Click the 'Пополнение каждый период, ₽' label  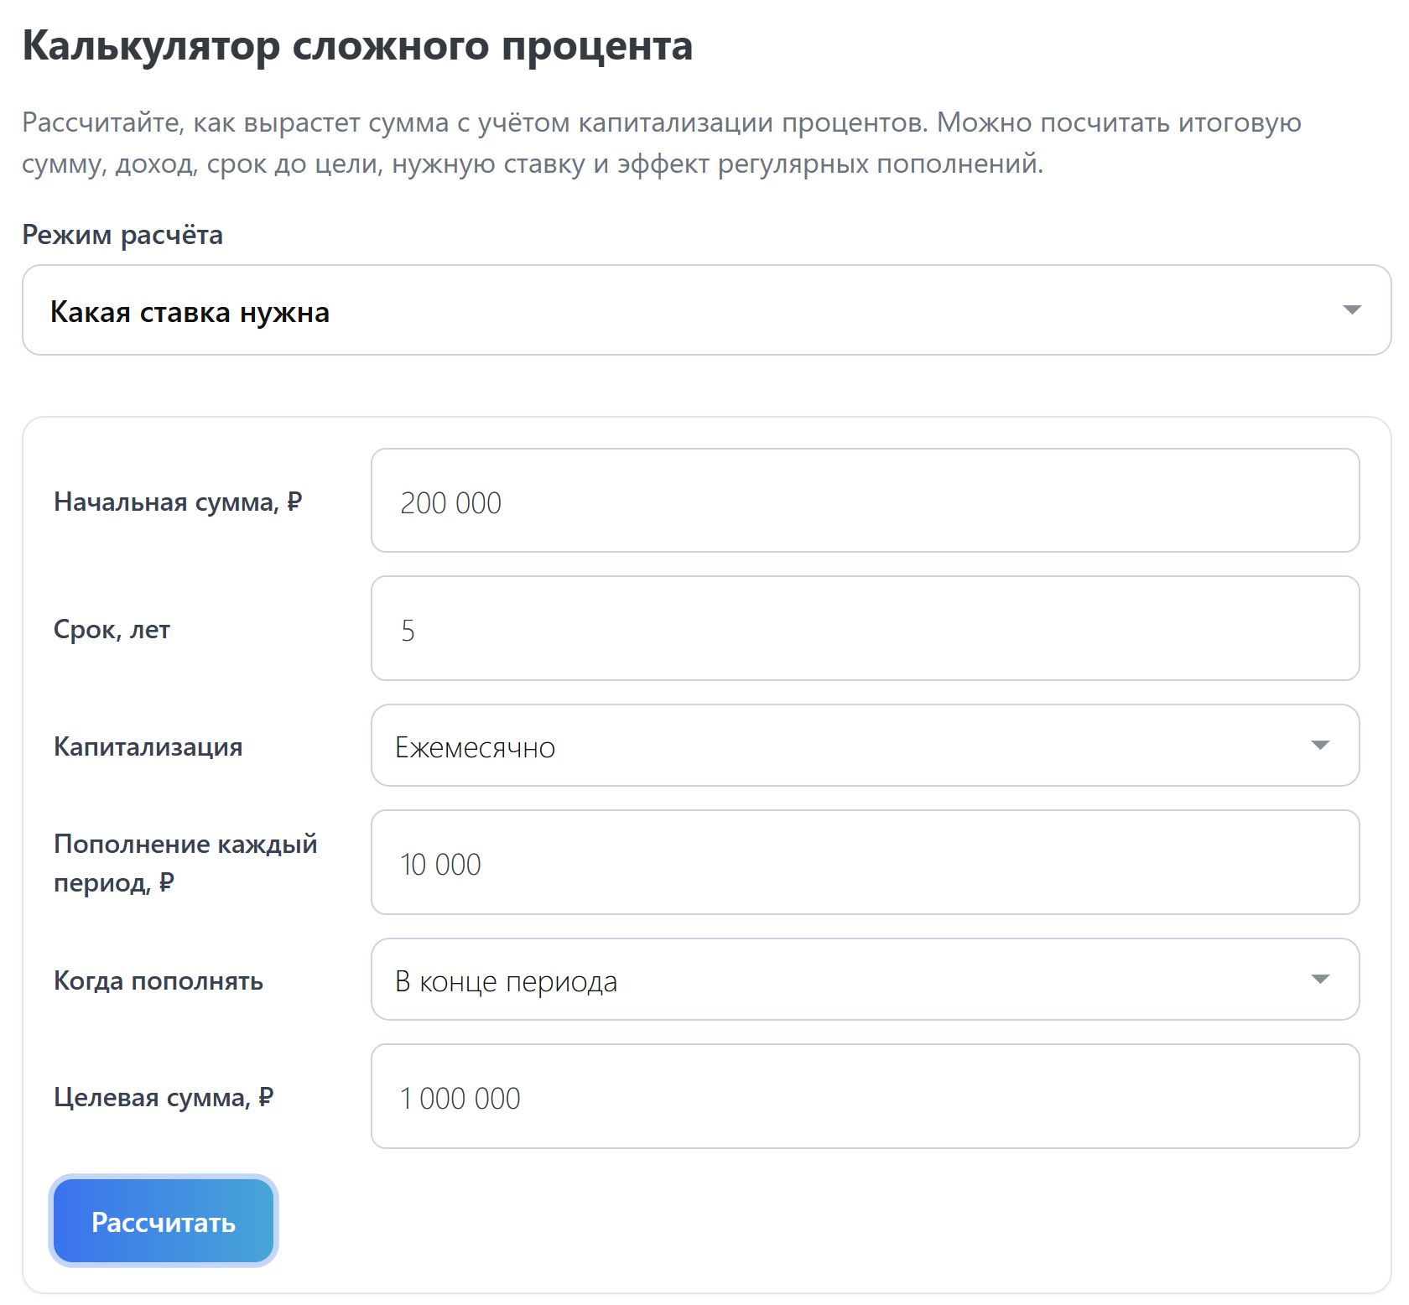[185, 863]
